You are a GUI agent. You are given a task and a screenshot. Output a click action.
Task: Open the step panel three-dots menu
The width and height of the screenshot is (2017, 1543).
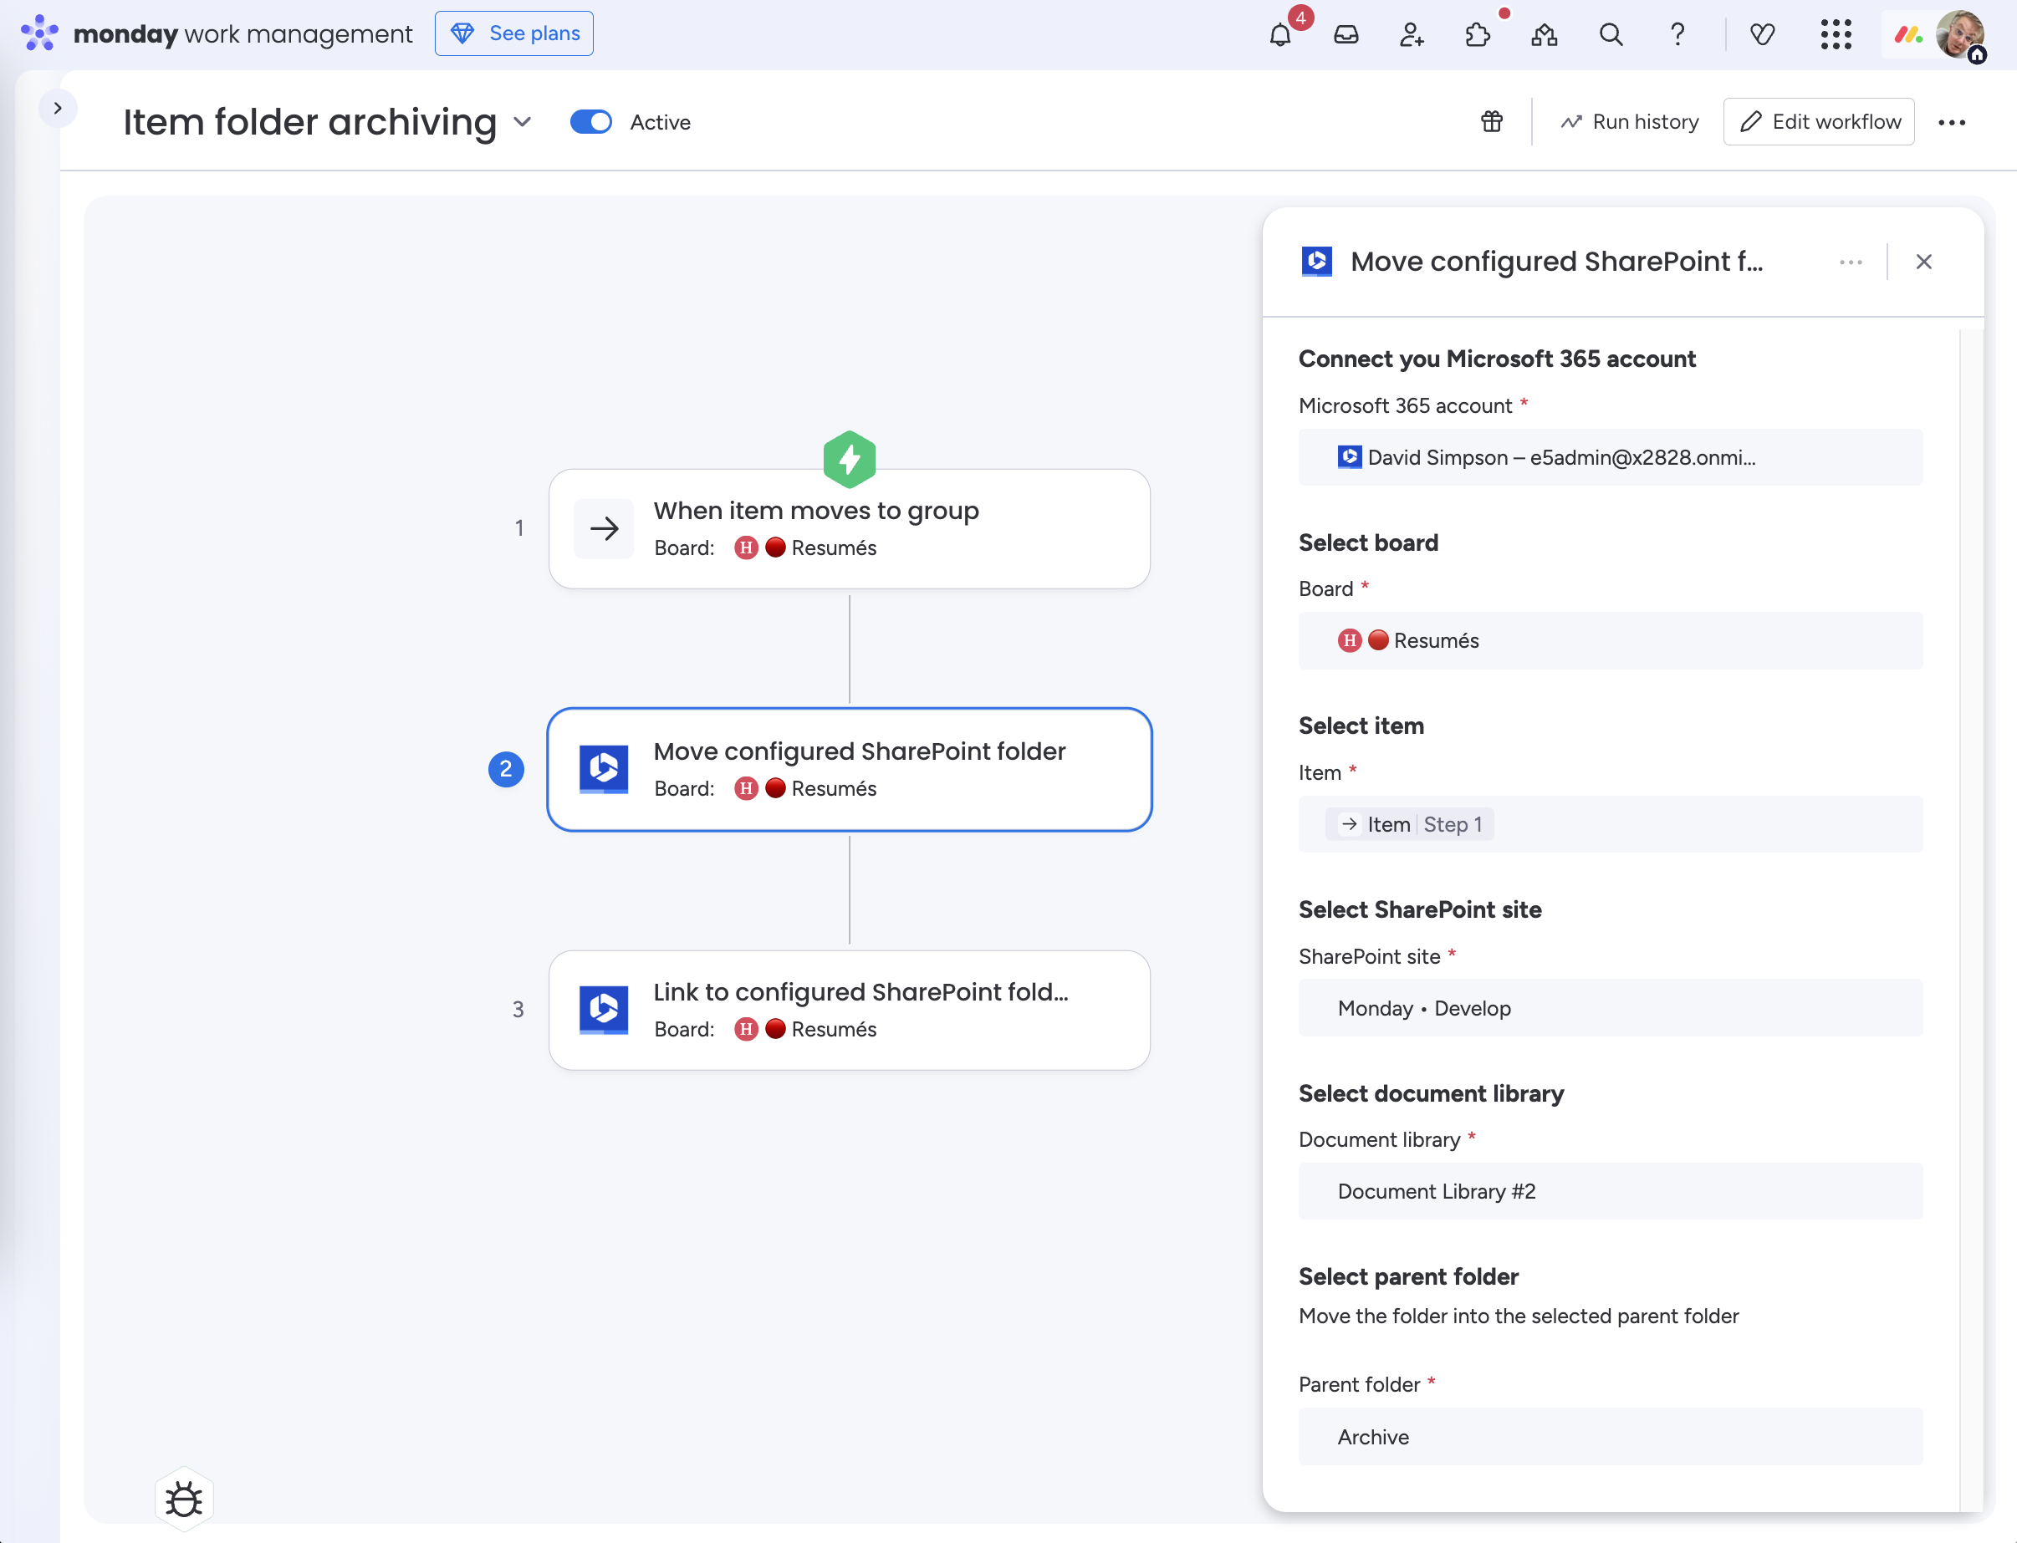pos(1851,262)
